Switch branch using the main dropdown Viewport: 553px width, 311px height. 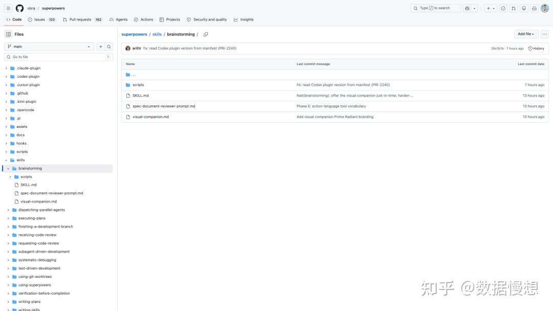[49, 47]
